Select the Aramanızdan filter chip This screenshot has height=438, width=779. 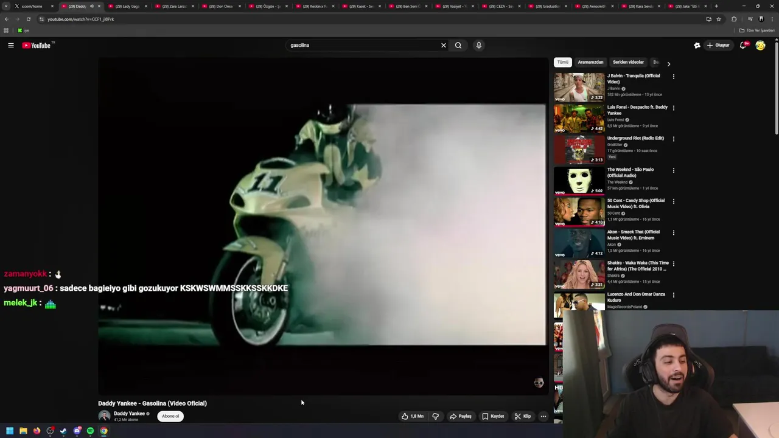590,62
